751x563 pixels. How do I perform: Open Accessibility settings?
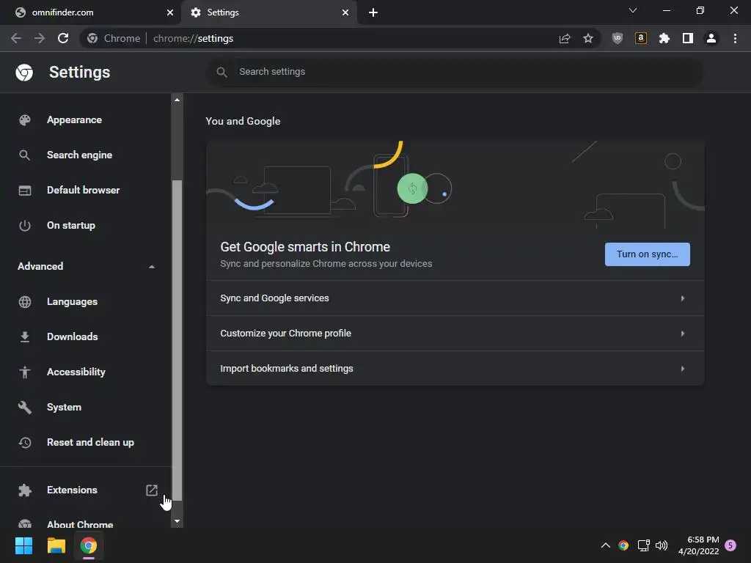pyautogui.click(x=76, y=372)
